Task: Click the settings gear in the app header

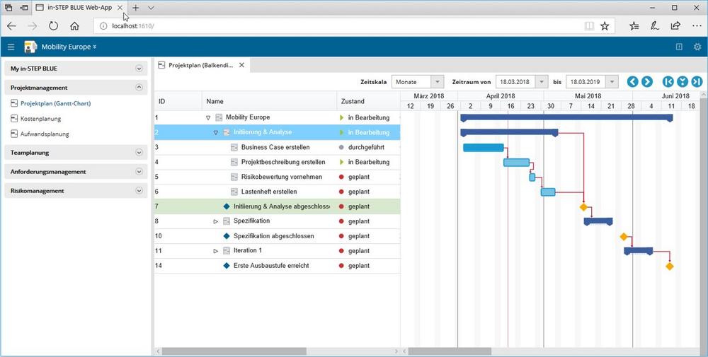Action: pyautogui.click(x=697, y=47)
